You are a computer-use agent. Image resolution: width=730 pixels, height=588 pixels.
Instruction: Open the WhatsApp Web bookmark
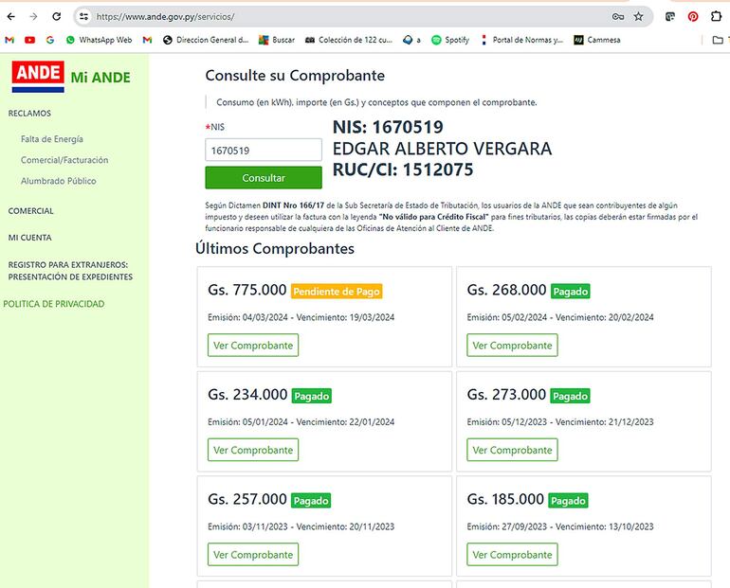98,40
